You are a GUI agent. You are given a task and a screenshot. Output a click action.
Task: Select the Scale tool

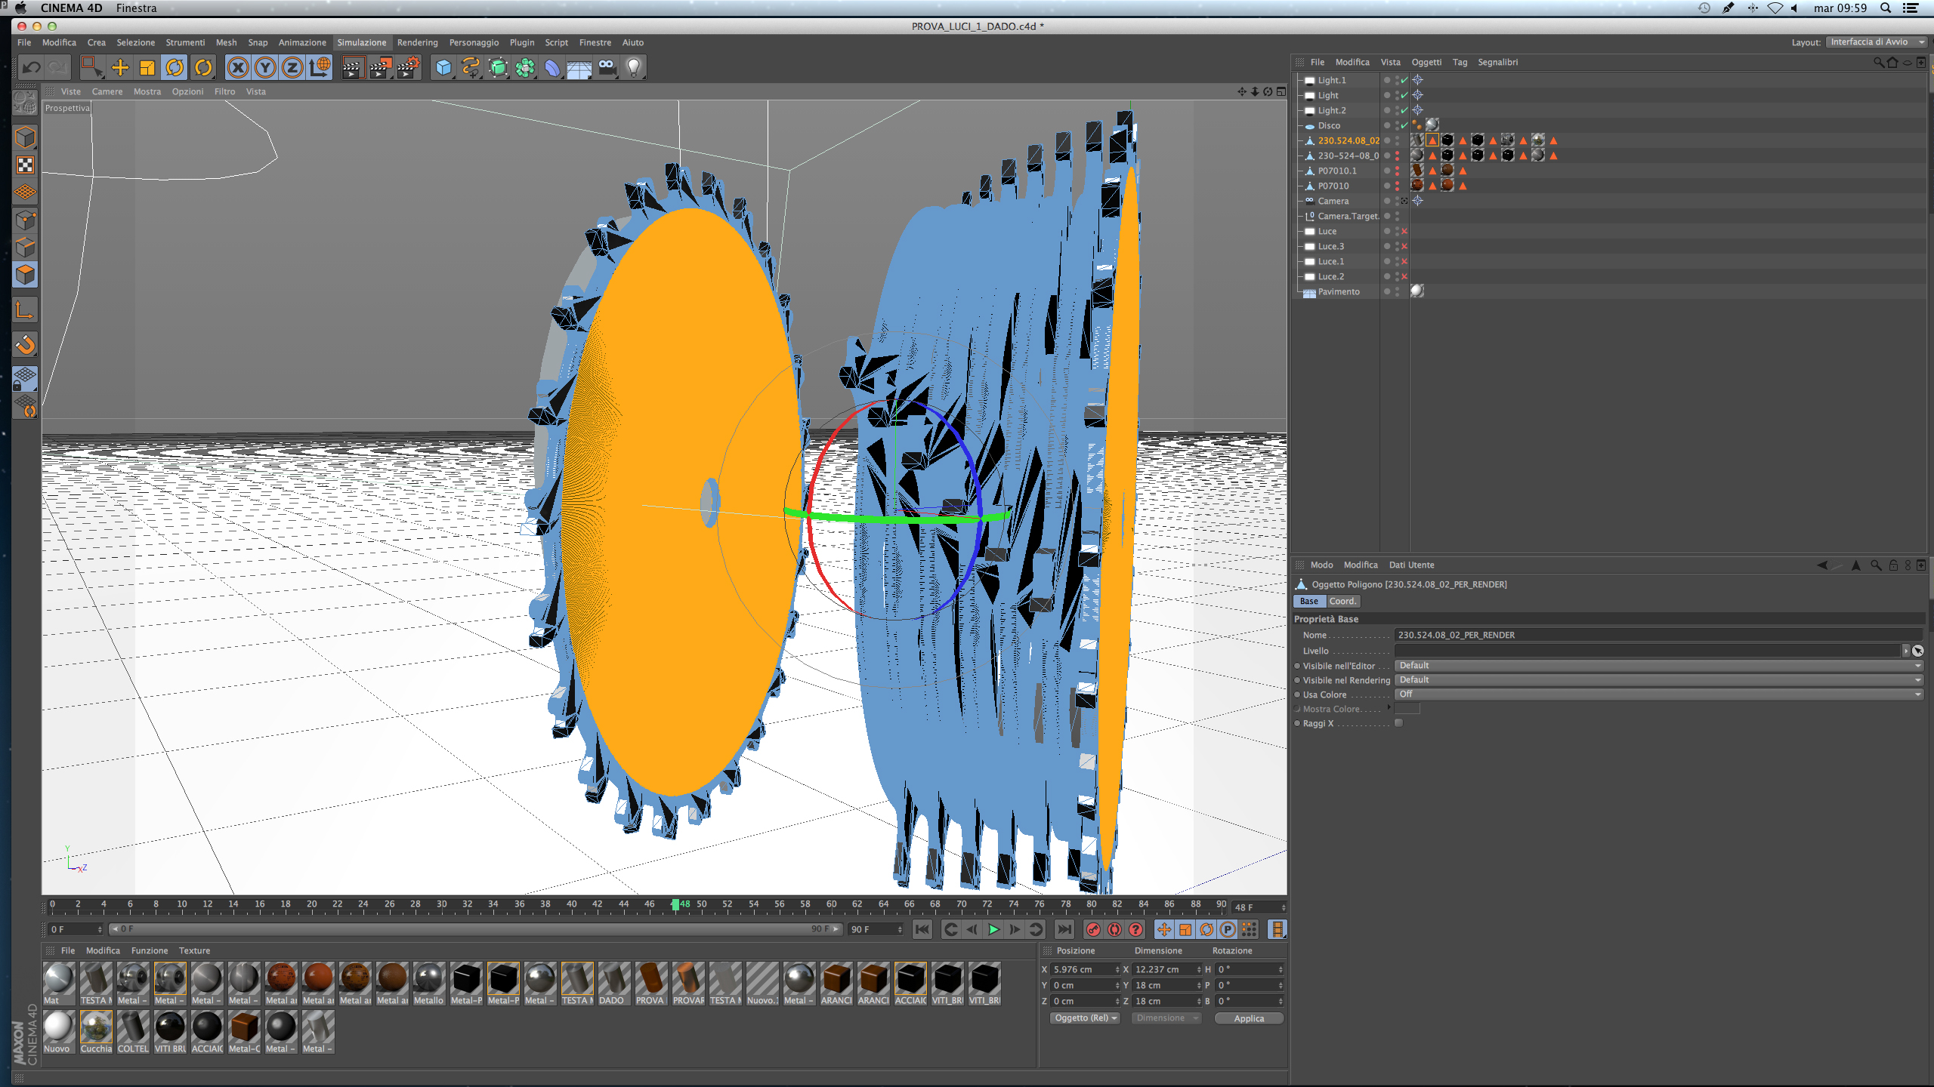tap(147, 68)
